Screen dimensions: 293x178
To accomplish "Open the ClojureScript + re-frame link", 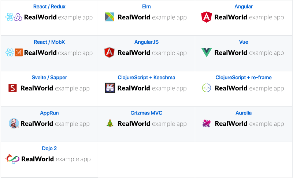I will tap(244, 77).
